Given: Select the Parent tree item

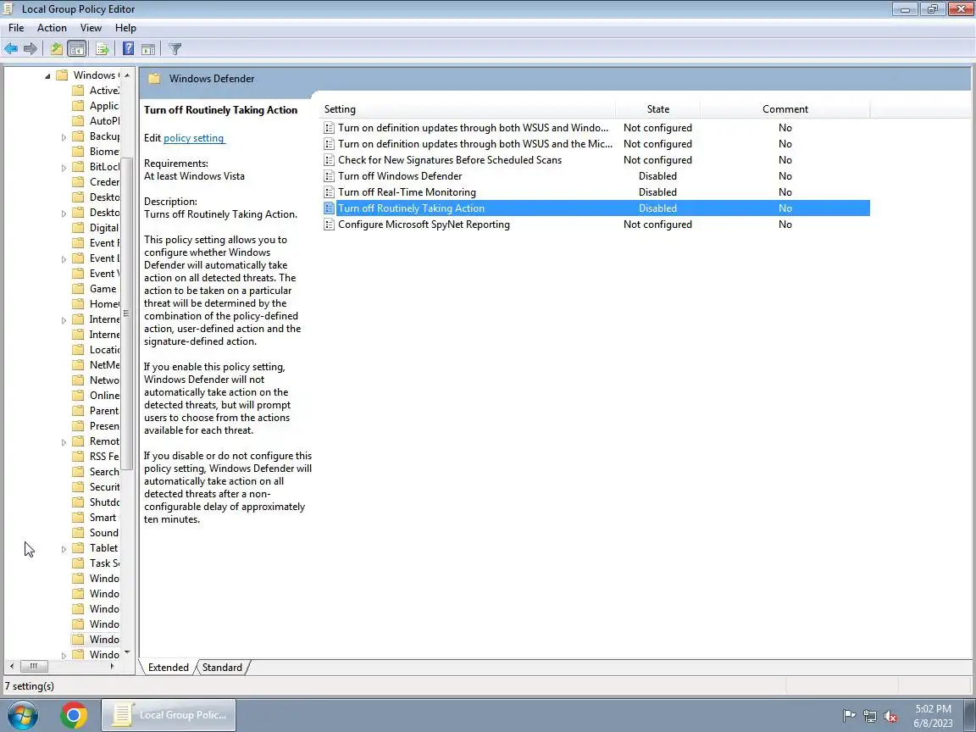Looking at the screenshot, I should pyautogui.click(x=104, y=411).
